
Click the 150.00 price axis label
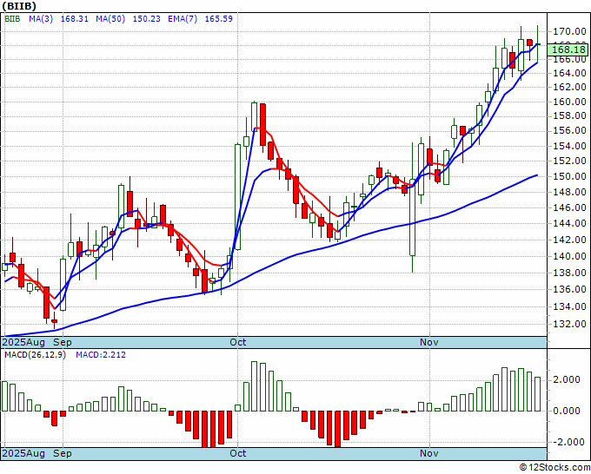[x=569, y=176]
